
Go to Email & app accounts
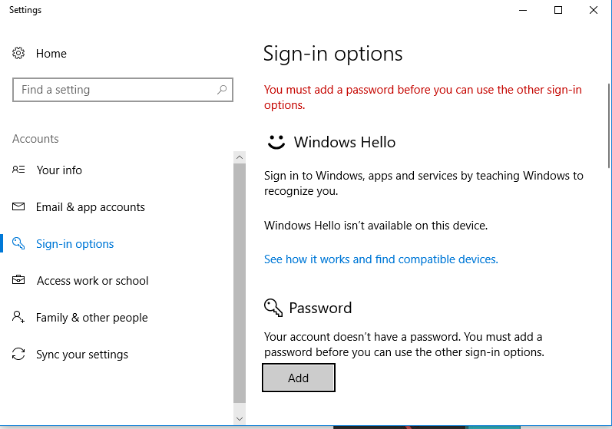pyautogui.click(x=91, y=207)
